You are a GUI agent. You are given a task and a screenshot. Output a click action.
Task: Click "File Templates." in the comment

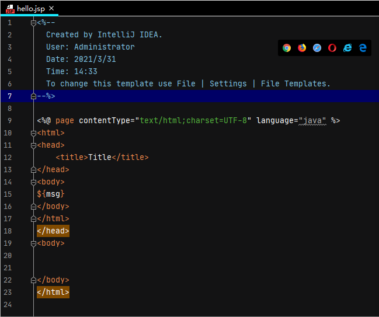(x=295, y=84)
